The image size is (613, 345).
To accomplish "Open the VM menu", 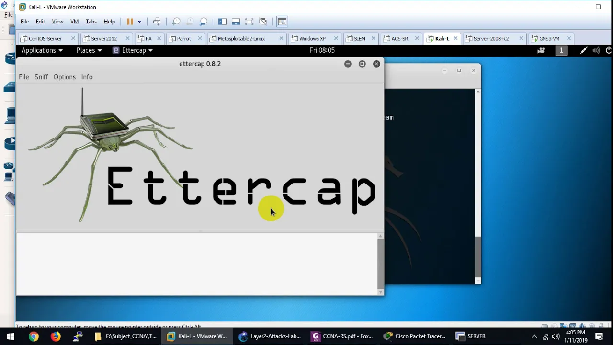I will coord(74,22).
